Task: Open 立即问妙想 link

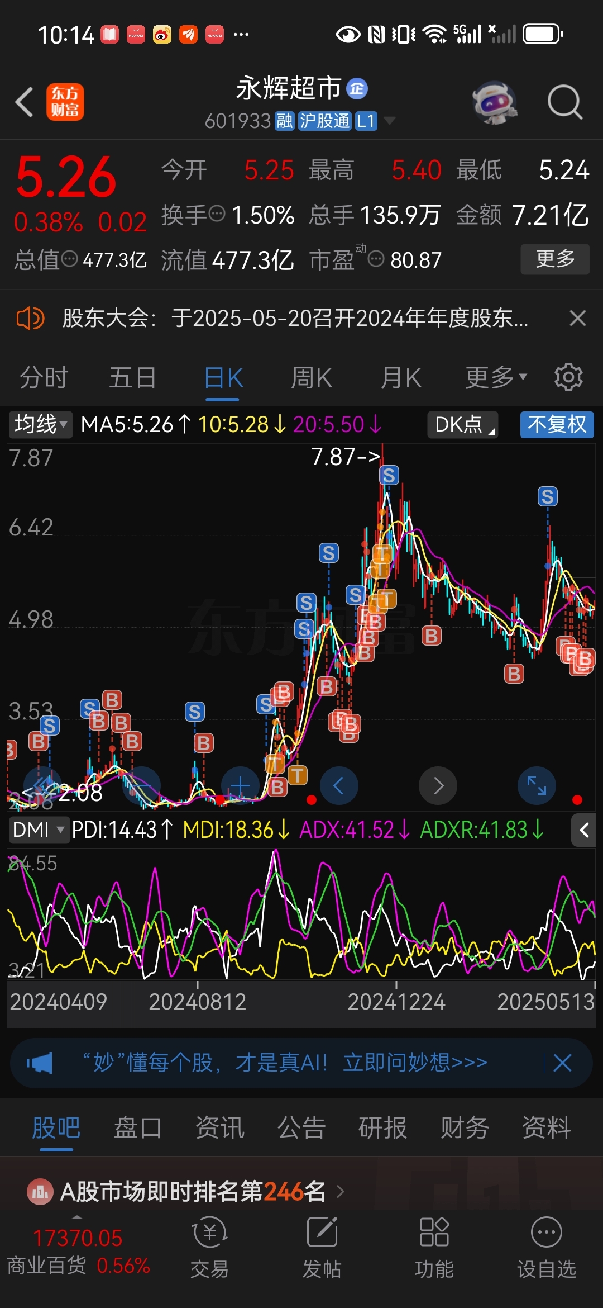Action: coord(415,1062)
